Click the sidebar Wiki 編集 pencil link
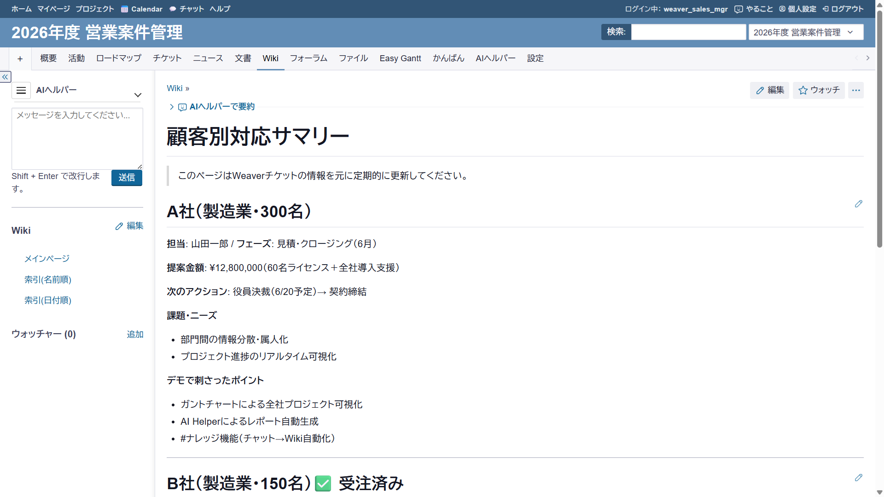 (129, 226)
